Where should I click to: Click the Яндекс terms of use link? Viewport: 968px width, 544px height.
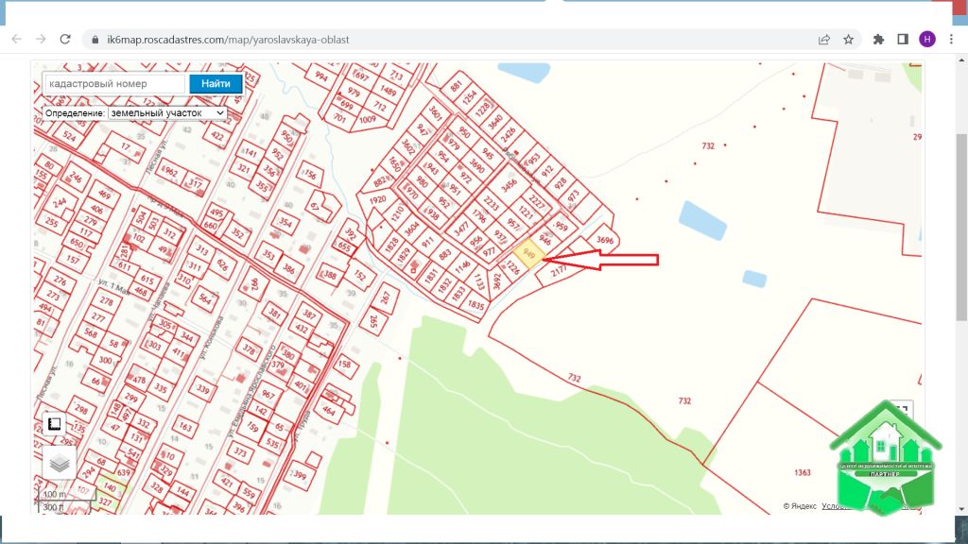(835, 506)
